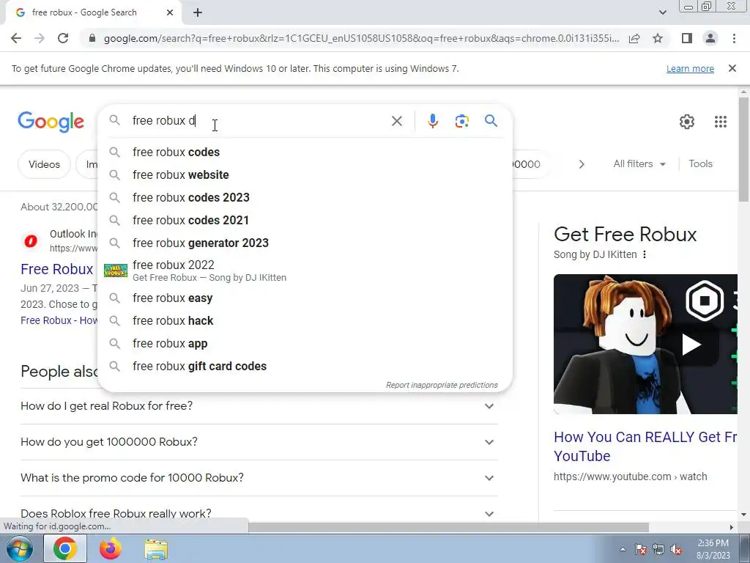Bookmark this page with the star icon

click(x=658, y=38)
